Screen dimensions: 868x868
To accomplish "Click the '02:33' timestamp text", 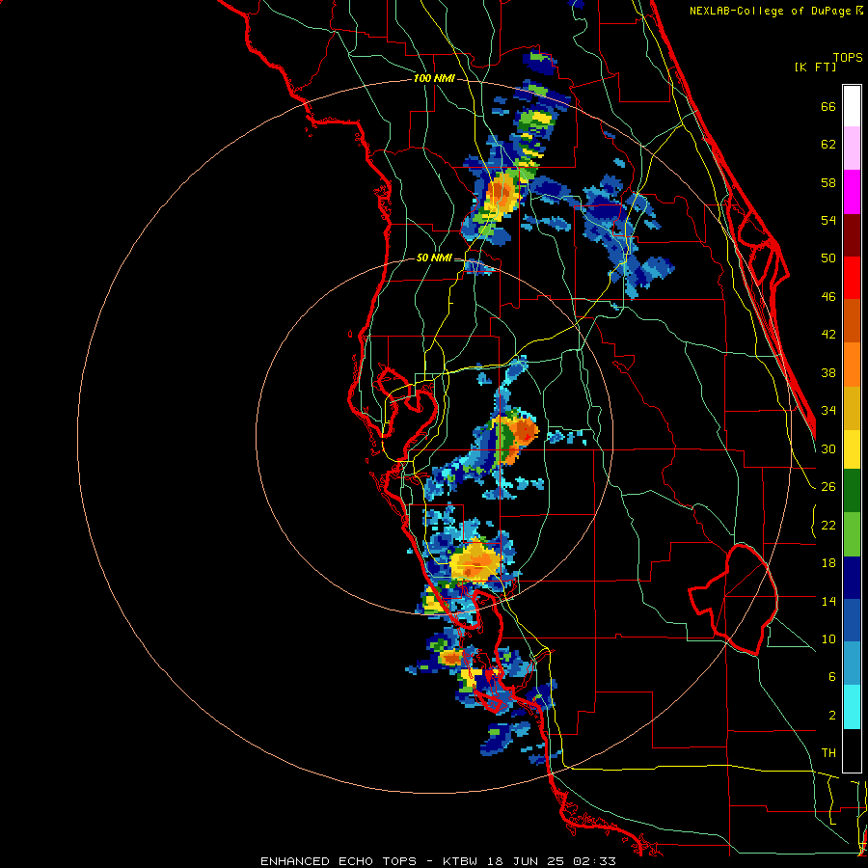I will click(x=594, y=861).
